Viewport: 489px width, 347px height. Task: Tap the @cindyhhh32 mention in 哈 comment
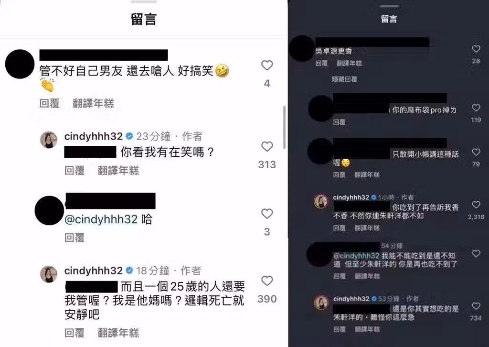101,219
